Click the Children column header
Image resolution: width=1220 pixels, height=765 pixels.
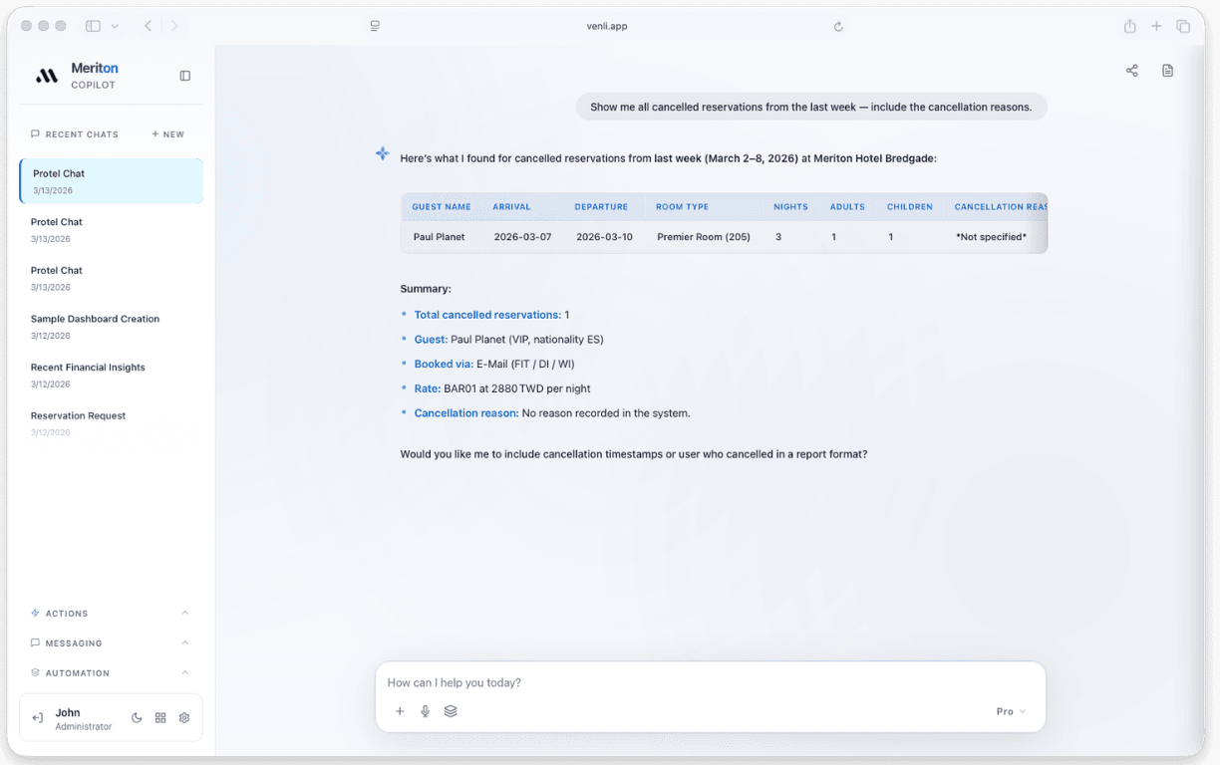(910, 207)
